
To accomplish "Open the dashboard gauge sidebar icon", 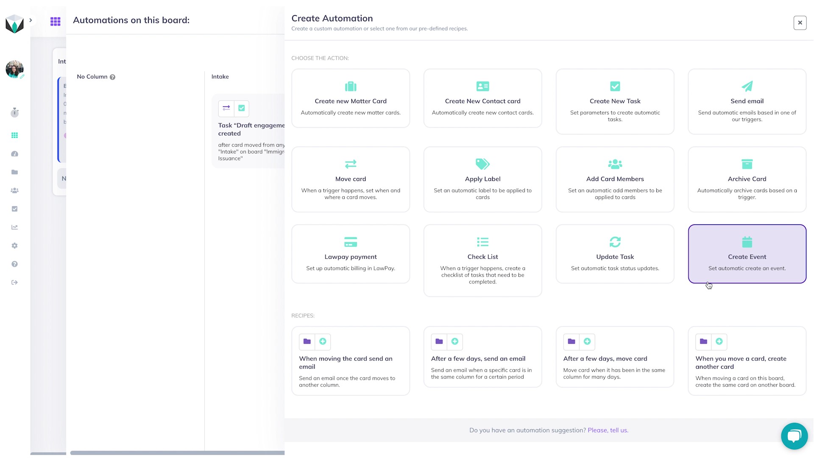I will [x=14, y=154].
